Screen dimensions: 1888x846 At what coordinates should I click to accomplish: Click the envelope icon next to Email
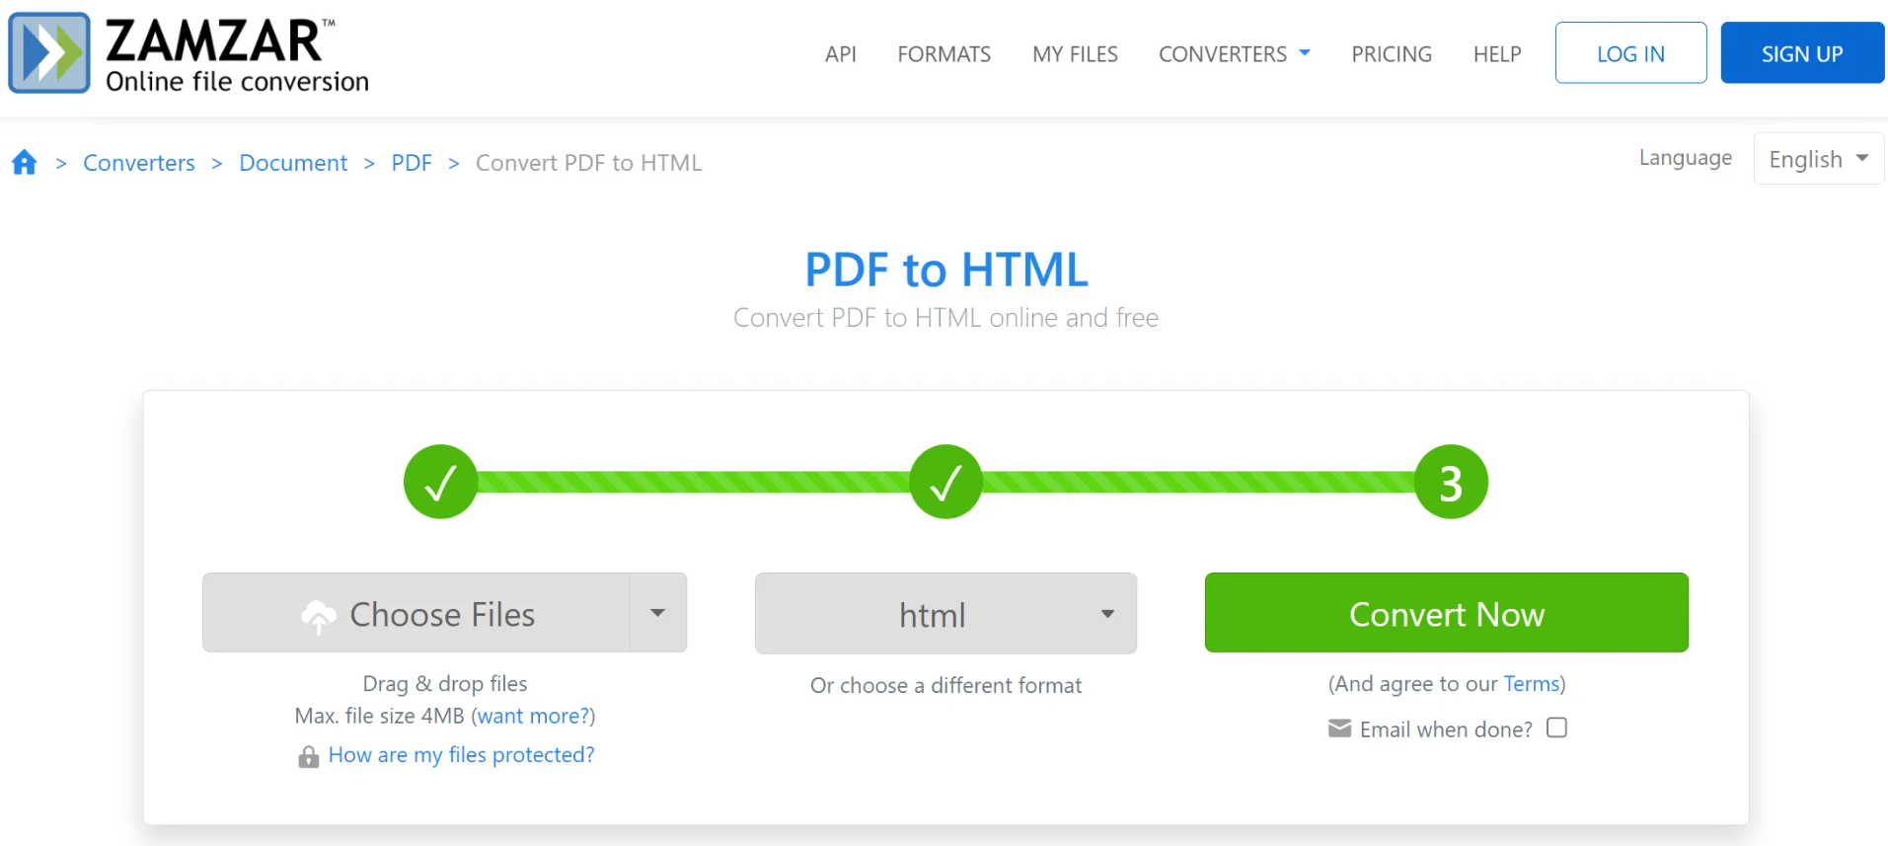coord(1339,729)
